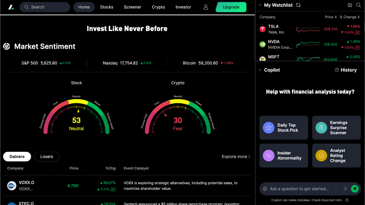The image size is (365, 205).
Task: Click NVDA after-hours 0.03% badge
Action: coord(351,47)
